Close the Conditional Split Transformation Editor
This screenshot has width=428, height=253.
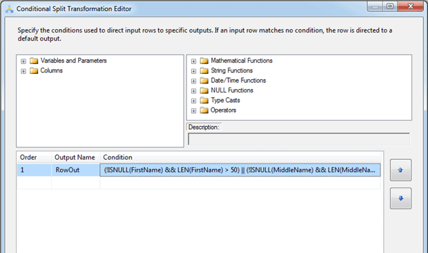(x=411, y=6)
